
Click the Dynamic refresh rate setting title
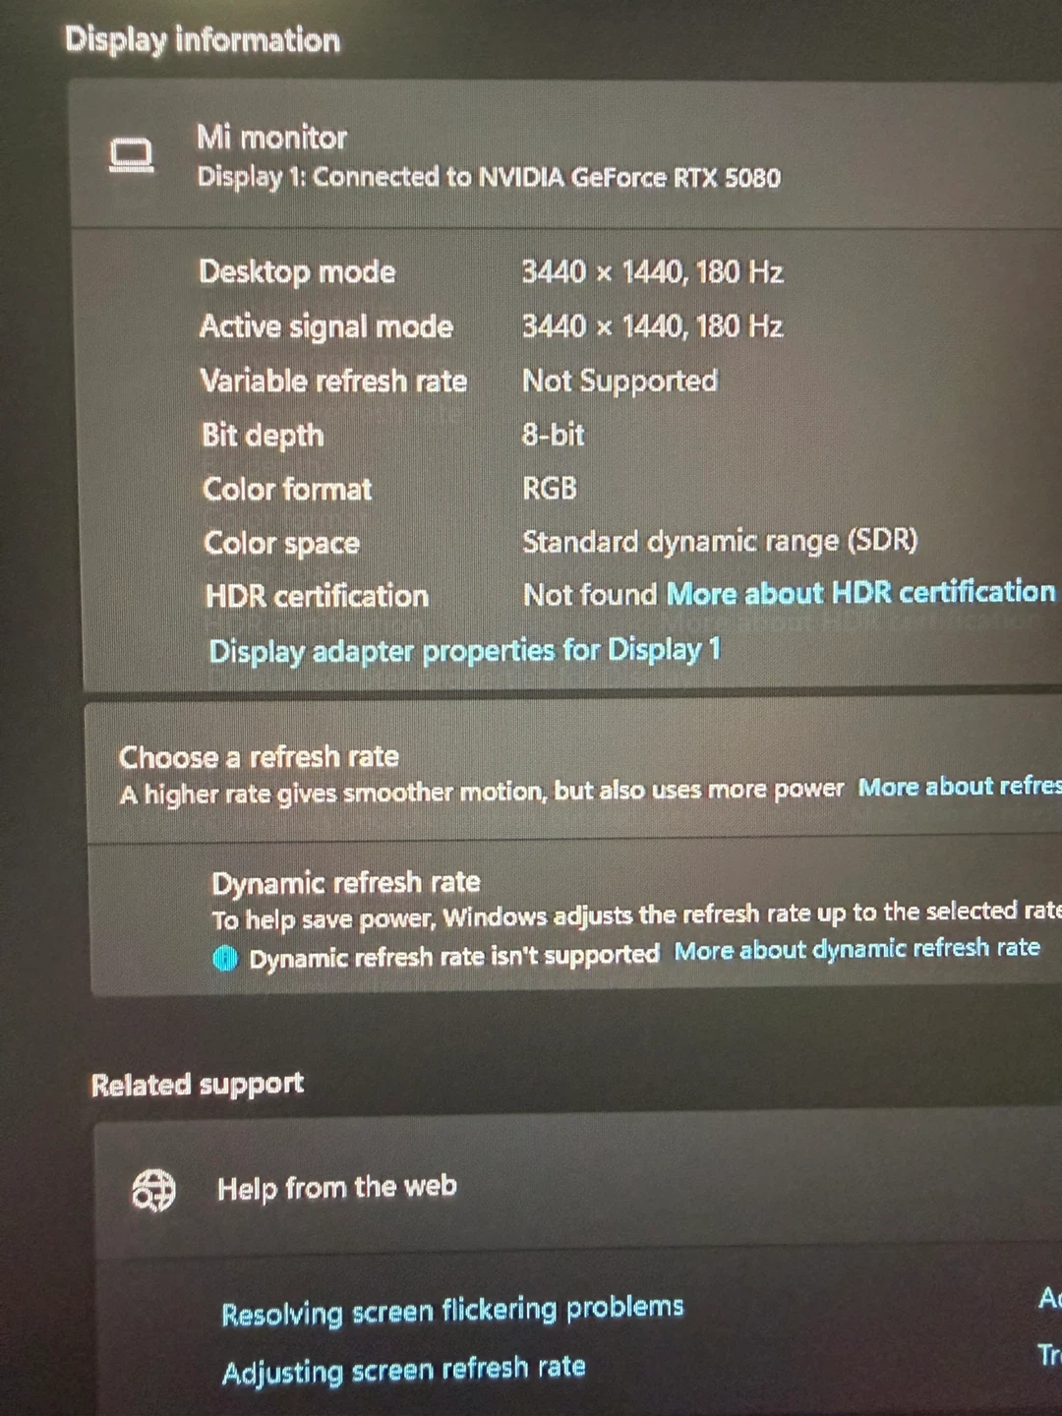pos(346,882)
